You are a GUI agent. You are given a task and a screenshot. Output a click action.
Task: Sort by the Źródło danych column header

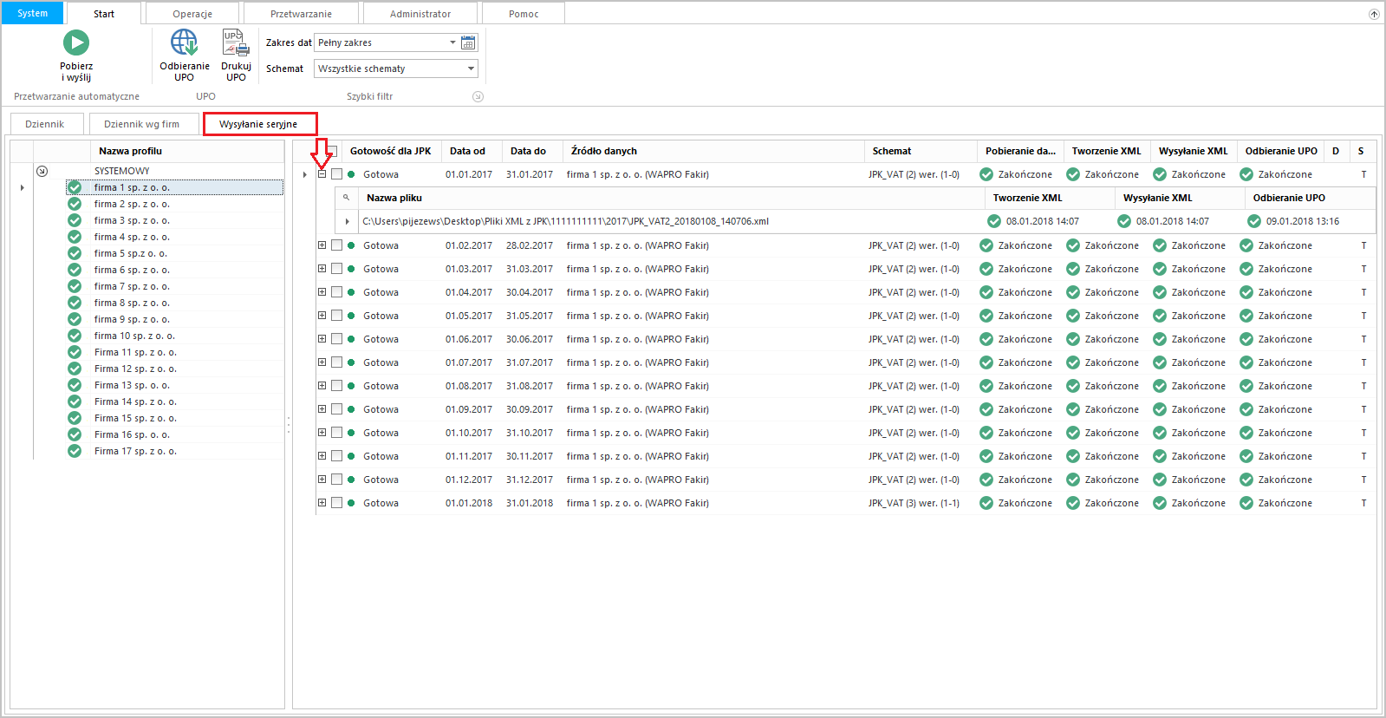604,151
